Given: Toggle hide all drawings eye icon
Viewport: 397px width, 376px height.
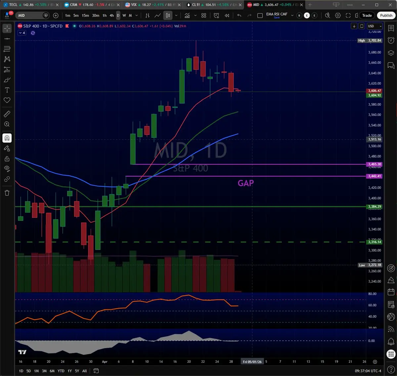Looking at the screenshot, I should [x=7, y=169].
